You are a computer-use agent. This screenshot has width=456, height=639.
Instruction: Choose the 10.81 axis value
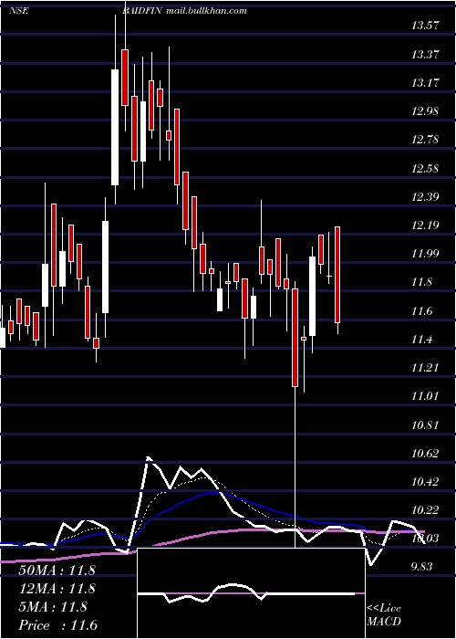click(425, 425)
